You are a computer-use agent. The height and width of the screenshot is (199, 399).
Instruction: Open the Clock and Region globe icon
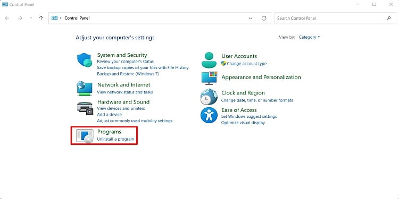point(209,97)
